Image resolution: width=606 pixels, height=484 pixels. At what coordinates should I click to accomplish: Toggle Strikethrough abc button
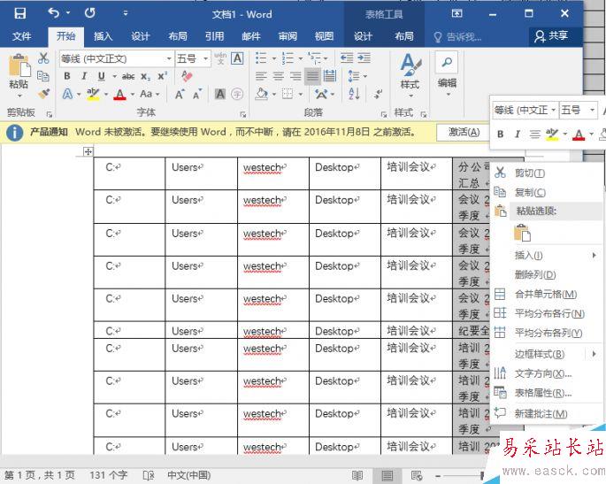click(128, 77)
